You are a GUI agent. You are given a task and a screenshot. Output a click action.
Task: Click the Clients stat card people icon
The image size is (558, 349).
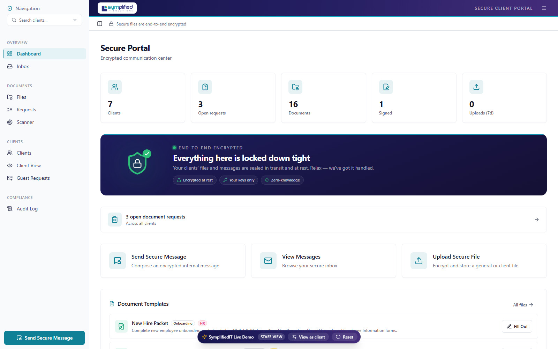[115, 87]
